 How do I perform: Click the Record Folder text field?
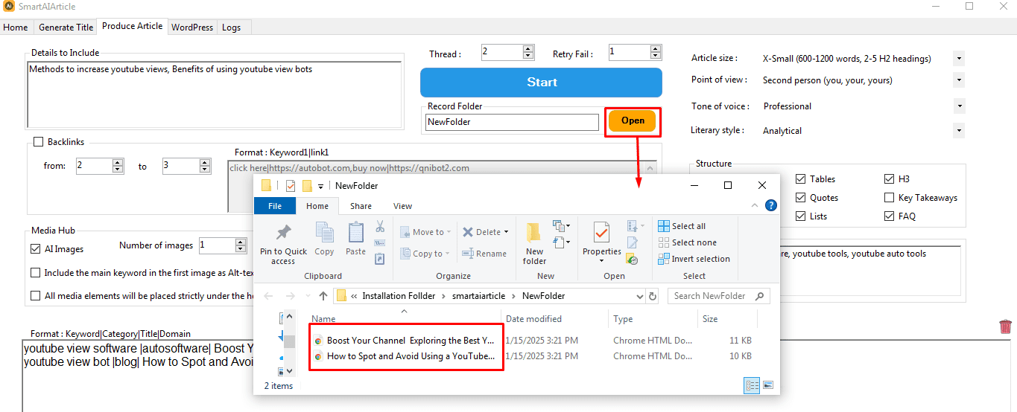pos(512,122)
